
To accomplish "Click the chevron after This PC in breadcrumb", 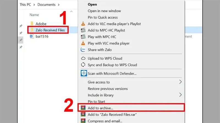I will 34,5.
